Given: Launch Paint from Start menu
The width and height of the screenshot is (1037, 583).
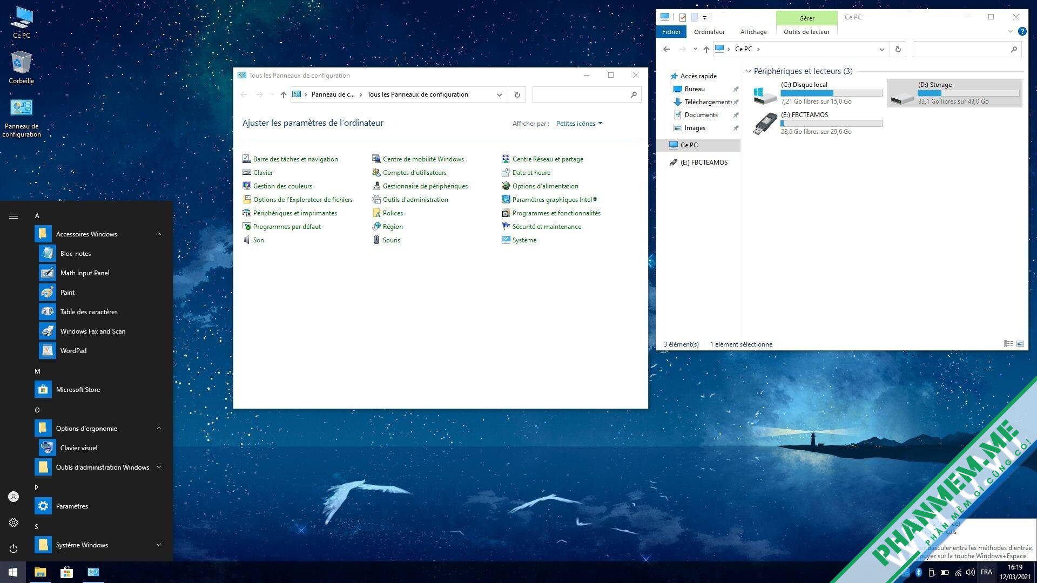Looking at the screenshot, I should tap(67, 292).
